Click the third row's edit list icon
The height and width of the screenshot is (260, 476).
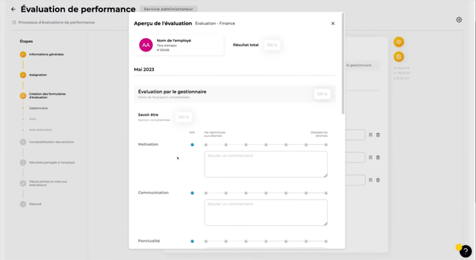[370, 180]
